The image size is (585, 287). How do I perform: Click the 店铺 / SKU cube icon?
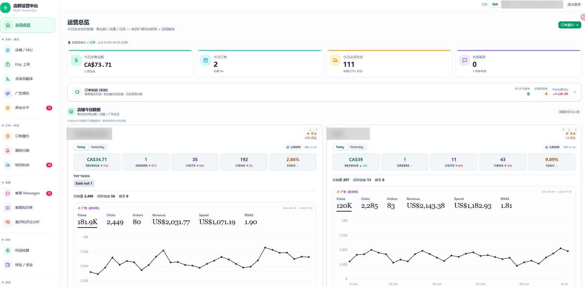click(x=8, y=50)
